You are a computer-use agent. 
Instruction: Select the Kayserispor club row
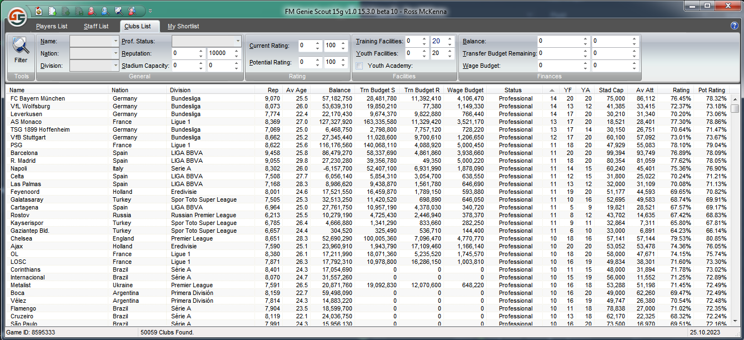pyautogui.click(x=367, y=223)
